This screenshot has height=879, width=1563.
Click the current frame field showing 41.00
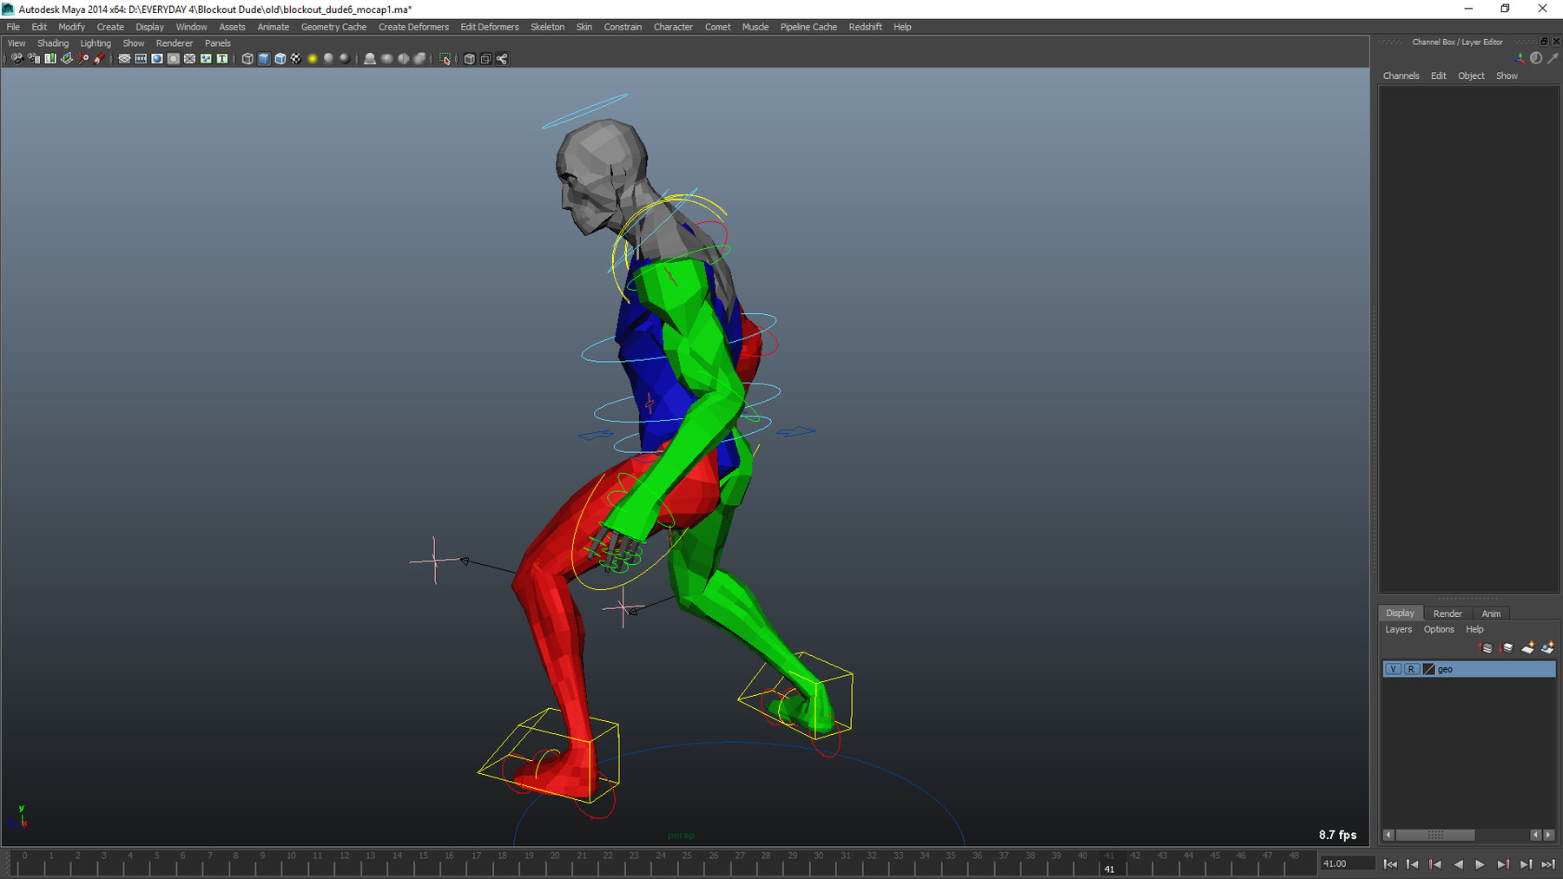(1346, 863)
